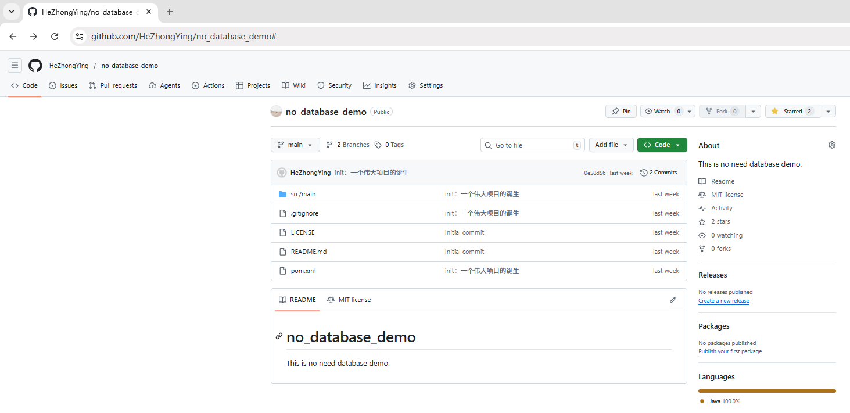The height and width of the screenshot is (413, 850).
Task: Select the Code repository tab
Action: [x=24, y=85]
